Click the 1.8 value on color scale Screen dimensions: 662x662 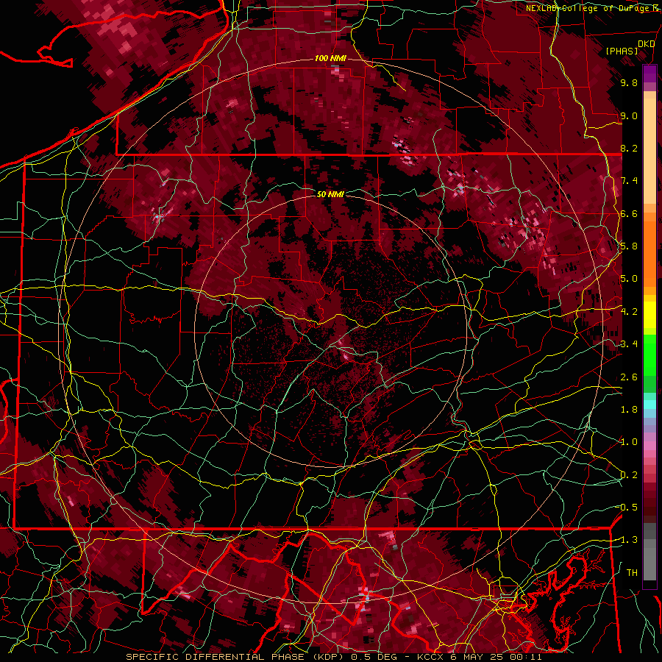click(629, 410)
